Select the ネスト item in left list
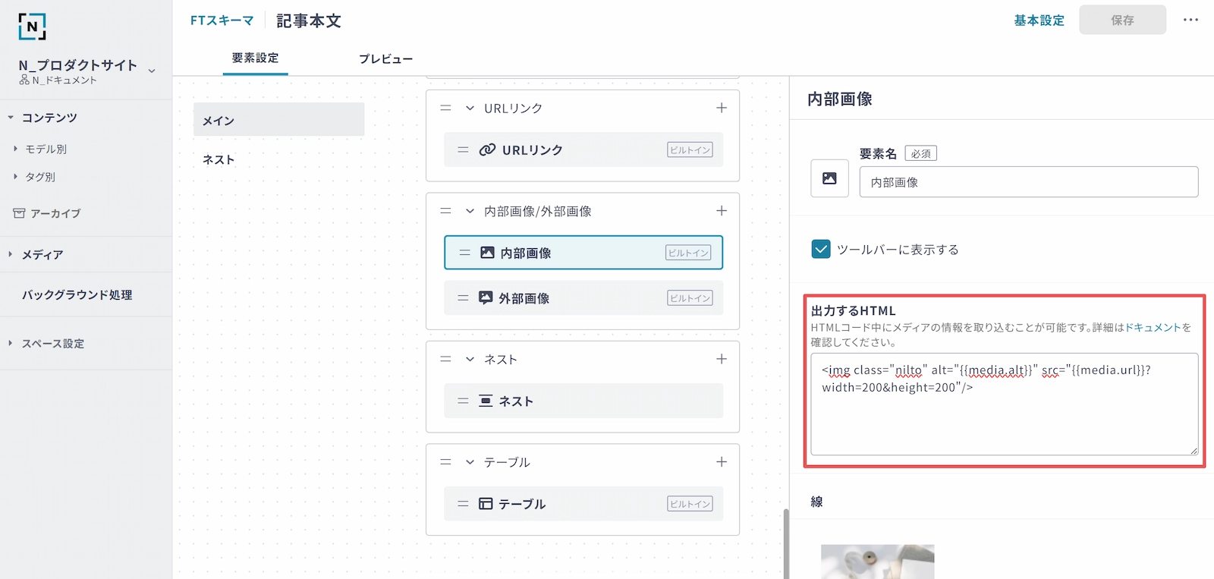Image resolution: width=1214 pixels, height=579 pixels. [219, 159]
